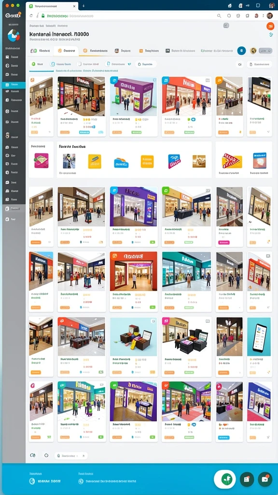
Task: Open the dark chat bubble floating button
Action: coord(265,479)
